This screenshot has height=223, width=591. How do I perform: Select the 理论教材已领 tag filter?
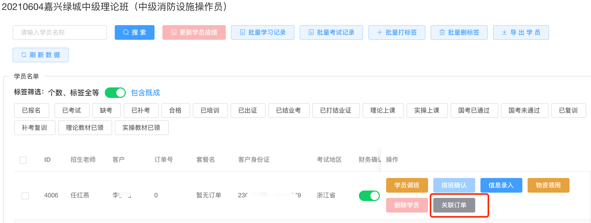(x=85, y=128)
